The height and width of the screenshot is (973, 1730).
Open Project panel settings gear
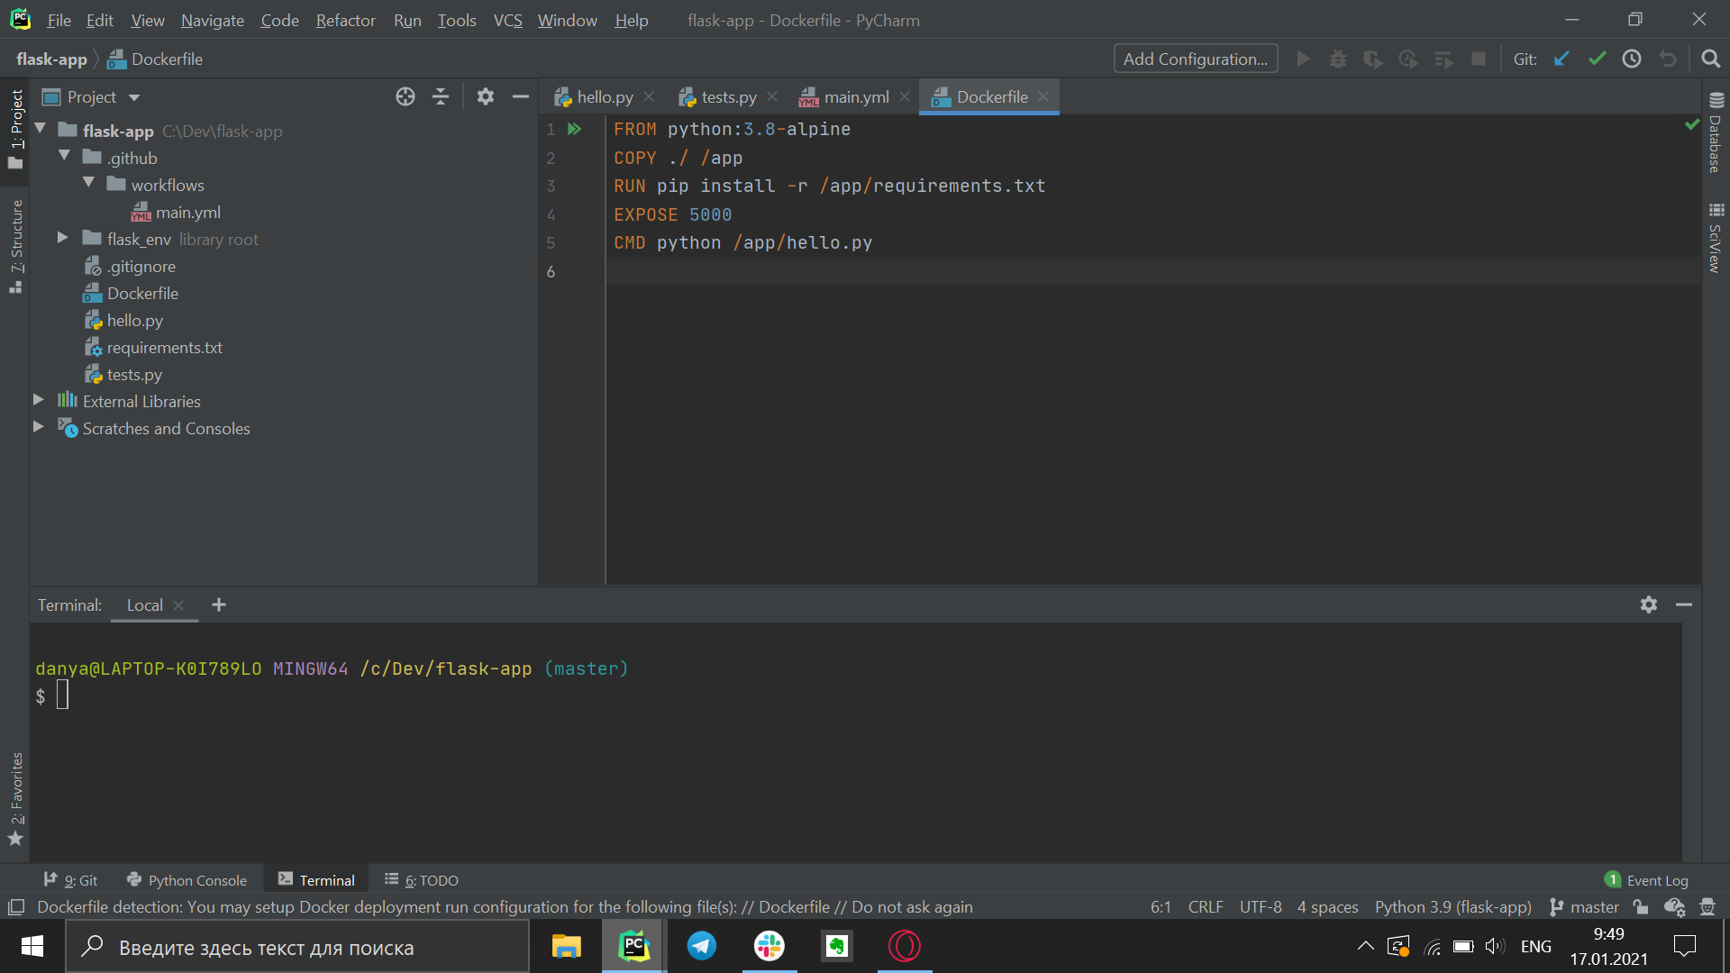[x=486, y=96]
